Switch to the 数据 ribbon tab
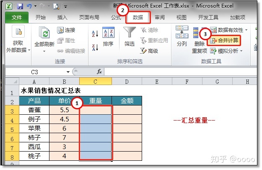Screen dimensions: 262x170 pyautogui.click(x=138, y=17)
